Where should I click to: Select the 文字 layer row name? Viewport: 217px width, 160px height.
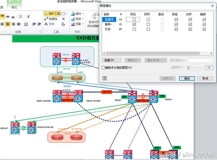tap(107, 29)
